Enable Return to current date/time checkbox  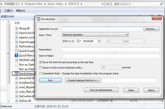pos(41,67)
